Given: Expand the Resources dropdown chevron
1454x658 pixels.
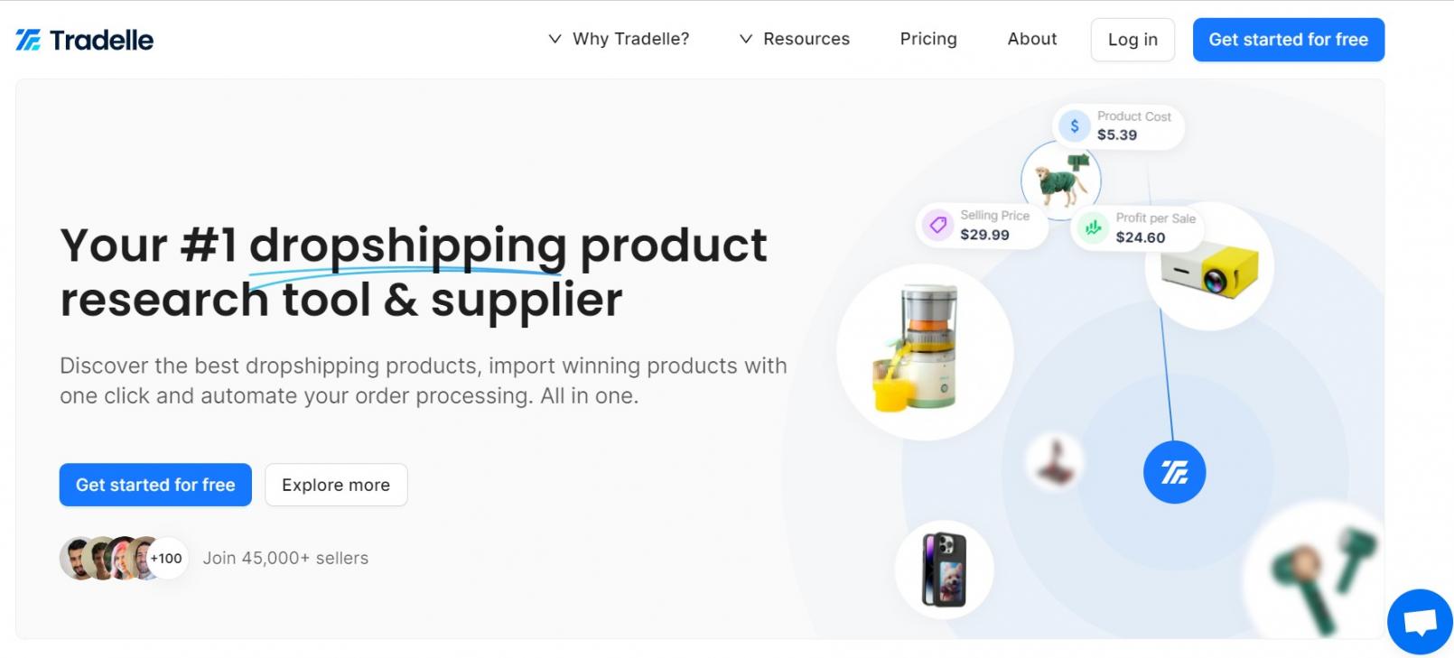Looking at the screenshot, I should [746, 39].
